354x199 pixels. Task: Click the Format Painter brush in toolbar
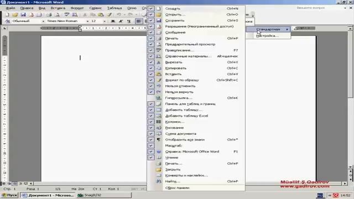point(110,15)
